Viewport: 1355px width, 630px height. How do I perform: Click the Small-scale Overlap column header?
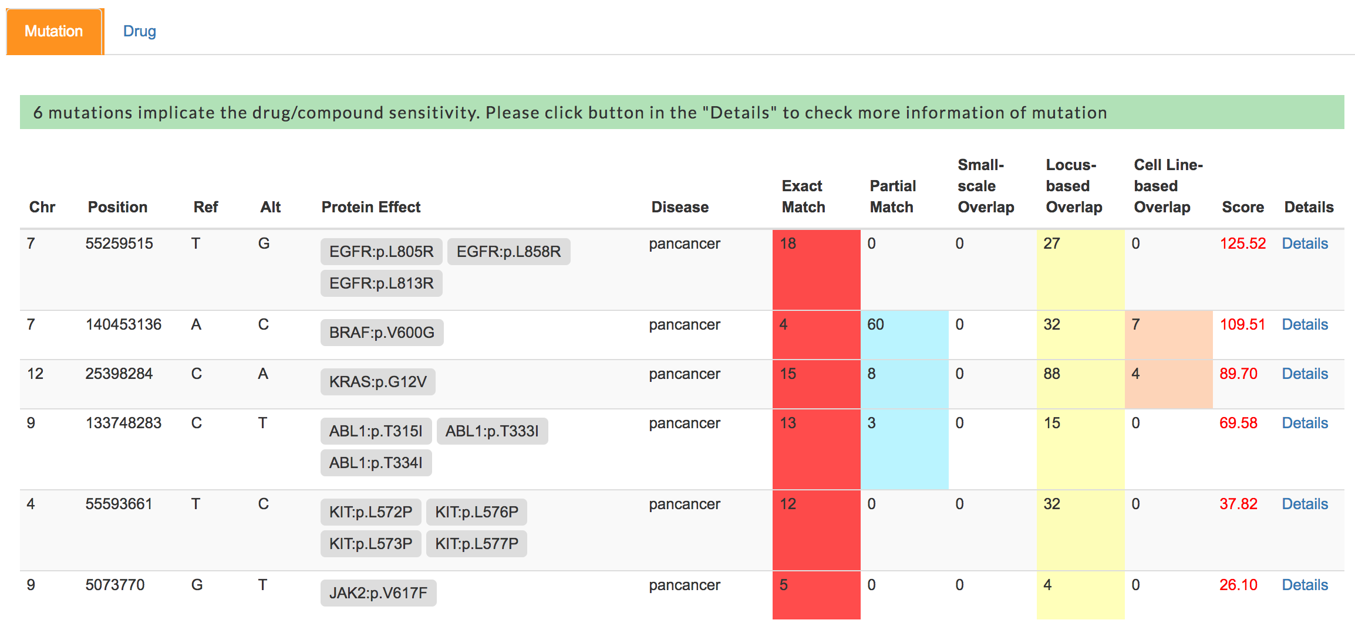point(986,186)
